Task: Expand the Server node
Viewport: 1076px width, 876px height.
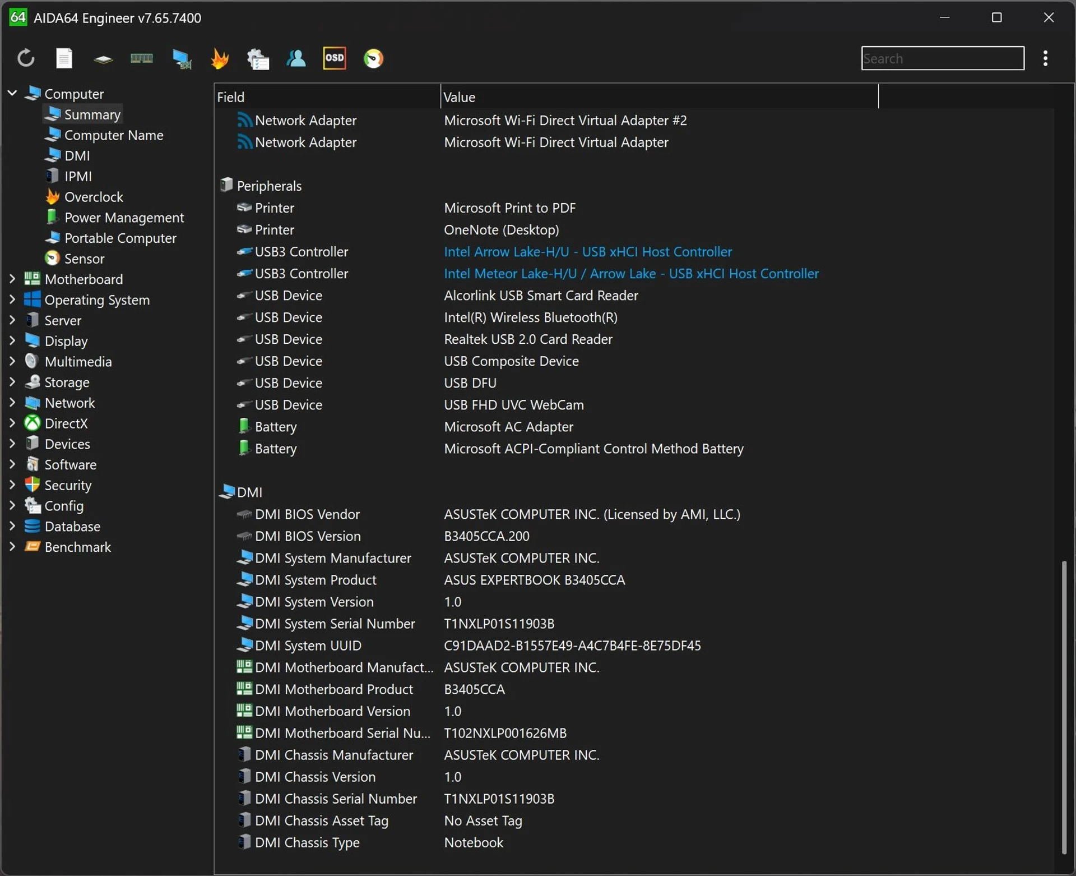Action: 12,320
